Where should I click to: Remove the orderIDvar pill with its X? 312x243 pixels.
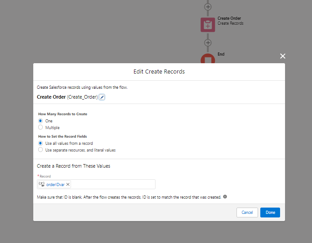click(x=68, y=184)
